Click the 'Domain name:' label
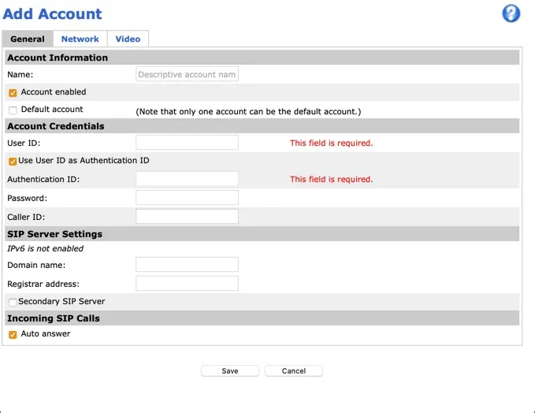Screen dimensions: 535x413 (36, 265)
